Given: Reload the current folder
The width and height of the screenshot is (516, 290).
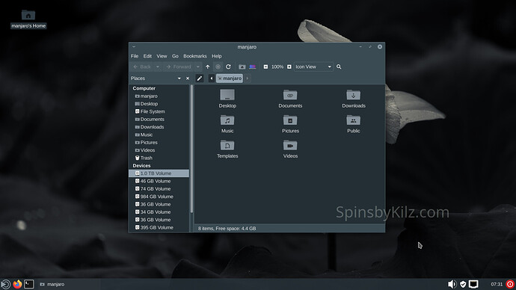Looking at the screenshot, I should tap(228, 67).
